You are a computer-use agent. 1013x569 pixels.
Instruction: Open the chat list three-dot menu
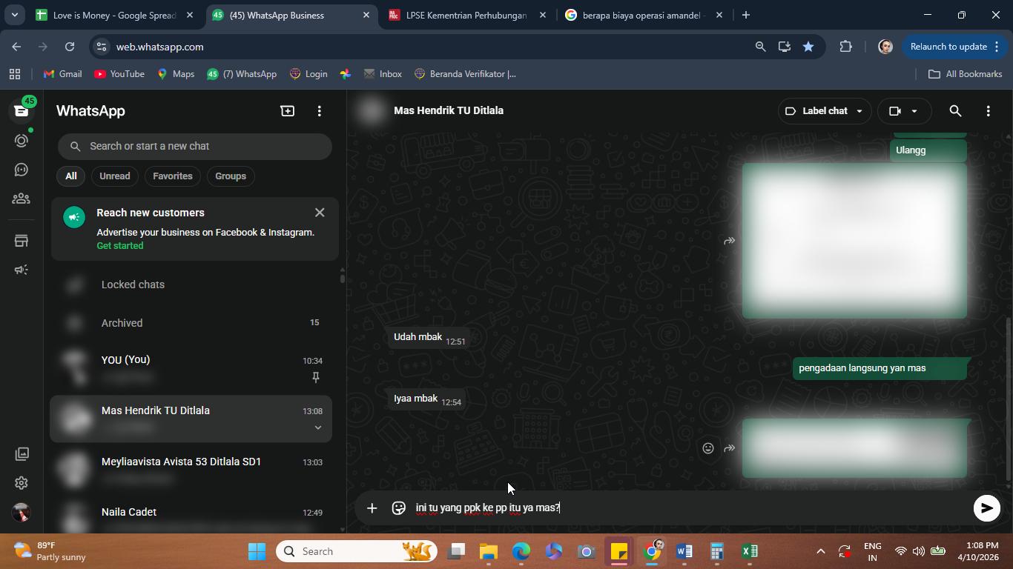[x=320, y=111]
